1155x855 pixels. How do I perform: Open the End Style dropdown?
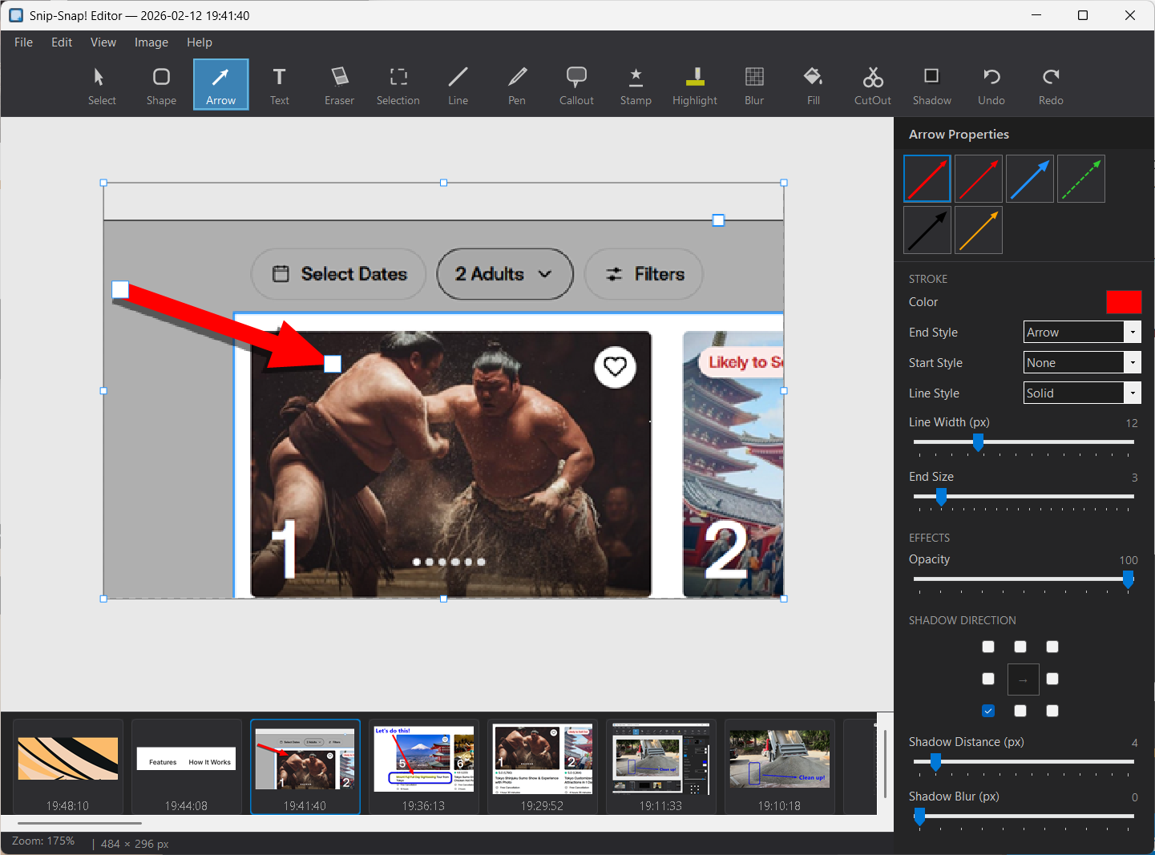click(1082, 332)
